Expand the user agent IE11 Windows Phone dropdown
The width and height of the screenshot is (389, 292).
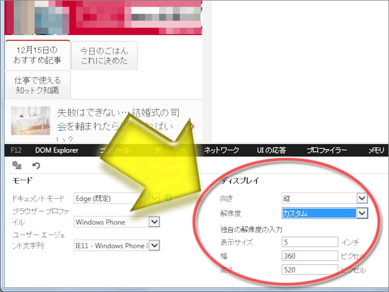tap(117, 245)
